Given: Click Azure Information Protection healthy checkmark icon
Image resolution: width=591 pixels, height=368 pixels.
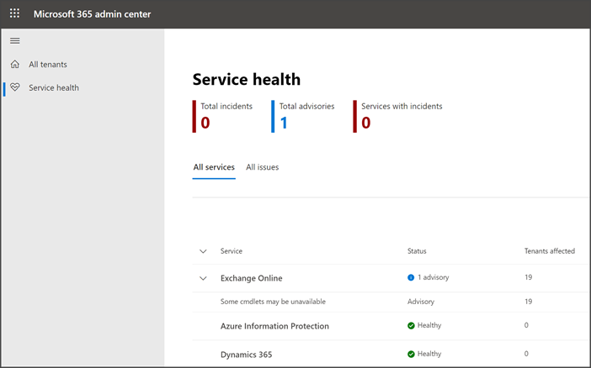Looking at the screenshot, I should [411, 325].
